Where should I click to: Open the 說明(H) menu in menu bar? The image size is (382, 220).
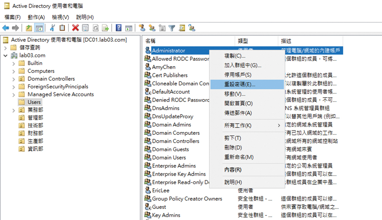85,17
